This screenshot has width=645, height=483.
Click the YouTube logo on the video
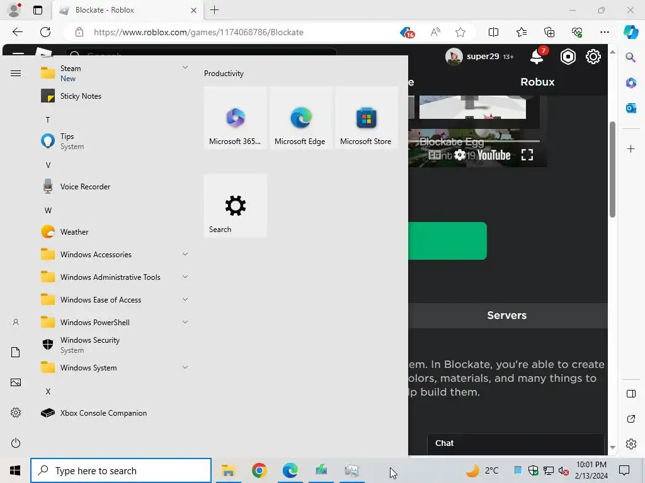(494, 155)
